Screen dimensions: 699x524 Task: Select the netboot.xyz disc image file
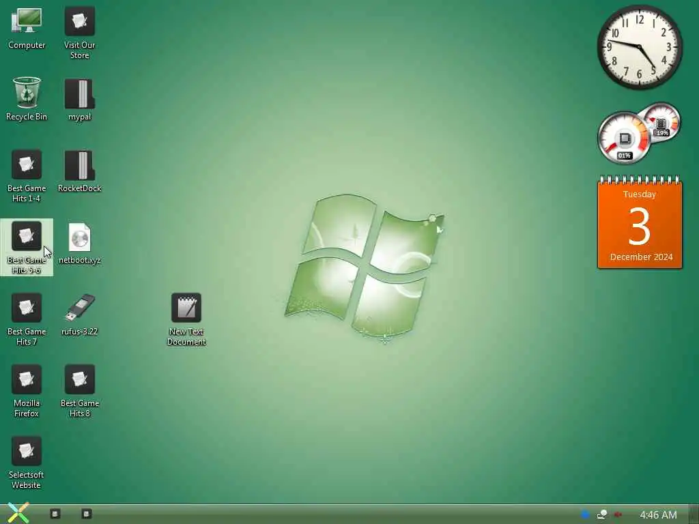click(79, 244)
